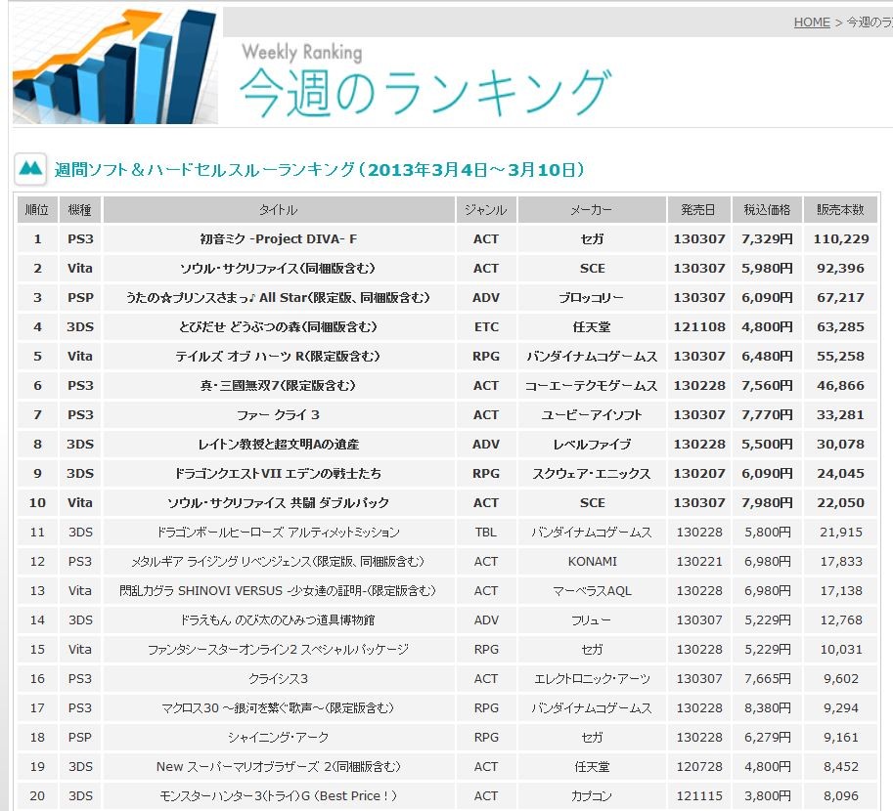893x811 pixels.
Task: Click sales figure 55,258
Action: (840, 357)
